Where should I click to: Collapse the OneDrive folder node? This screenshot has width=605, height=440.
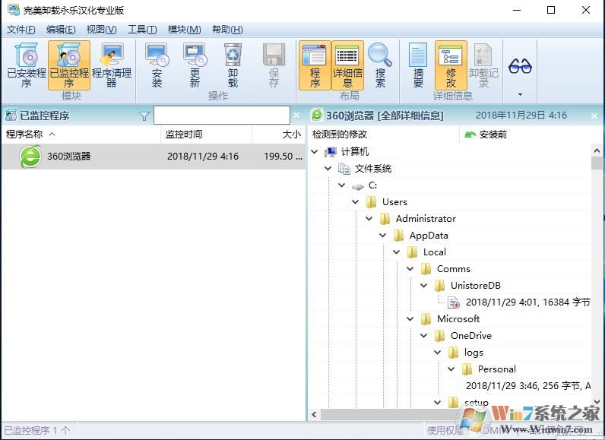423,335
